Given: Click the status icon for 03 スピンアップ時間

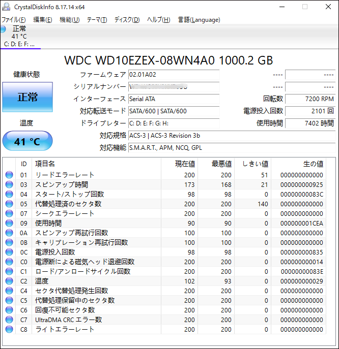Looking at the screenshot, I should [9, 184].
